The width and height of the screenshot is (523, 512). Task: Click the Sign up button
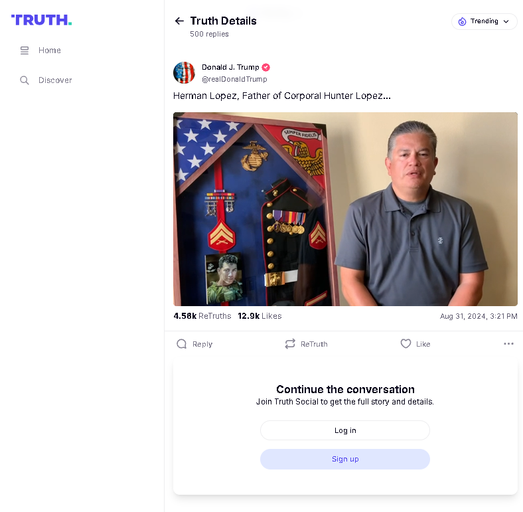pyautogui.click(x=345, y=459)
